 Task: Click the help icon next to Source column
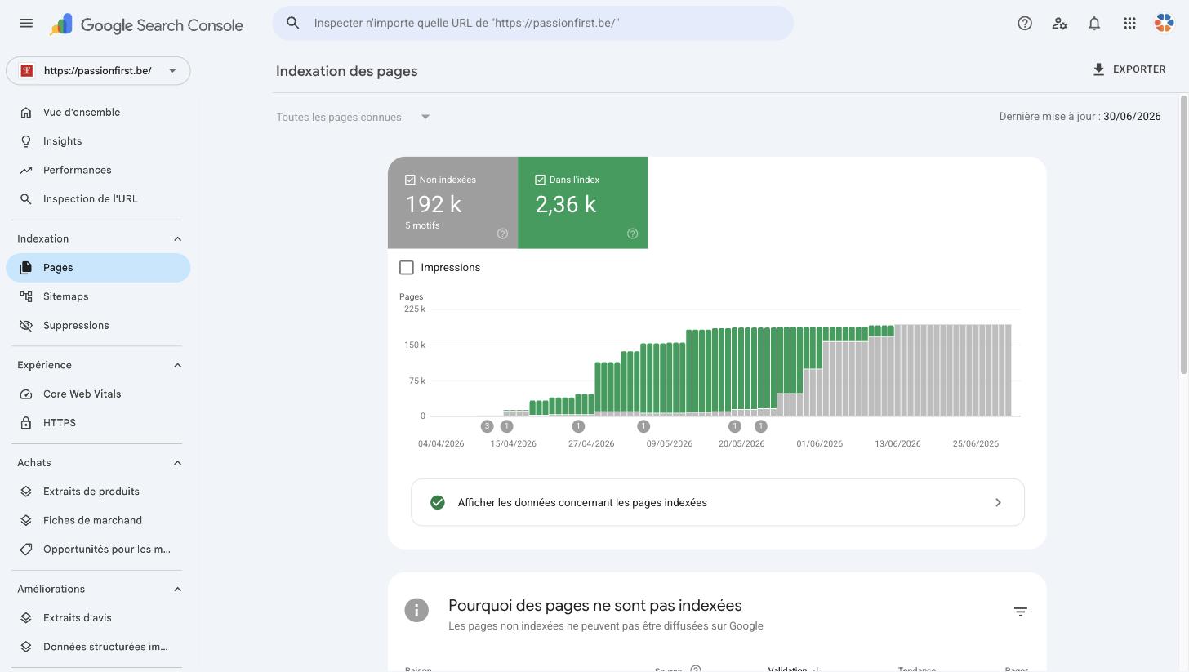click(696, 669)
